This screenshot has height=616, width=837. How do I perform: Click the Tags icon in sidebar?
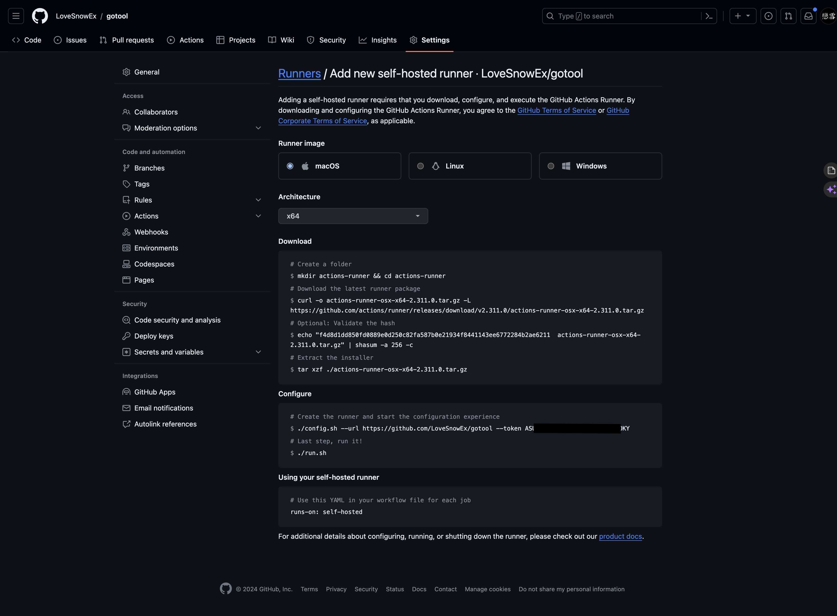(126, 184)
